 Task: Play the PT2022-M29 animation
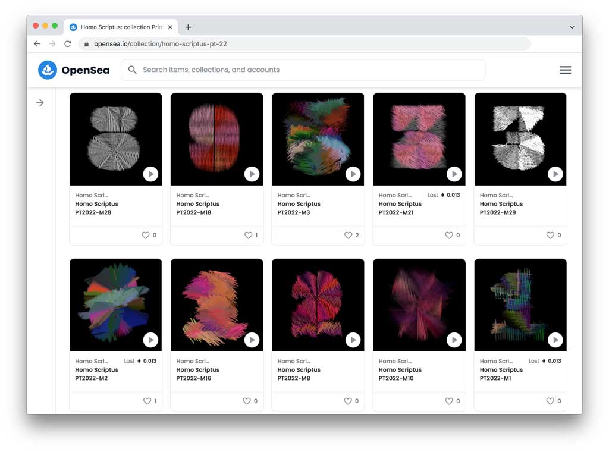tap(555, 174)
